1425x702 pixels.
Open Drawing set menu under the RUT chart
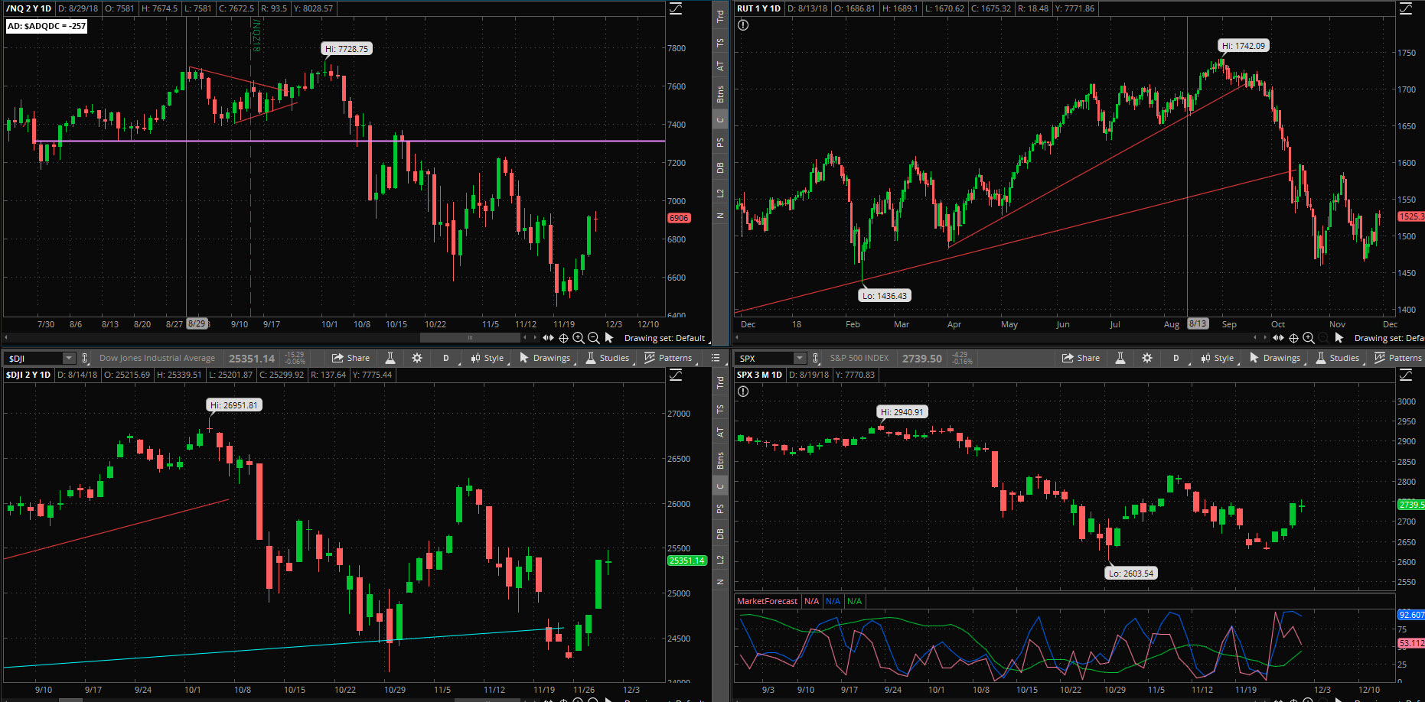coord(1388,338)
